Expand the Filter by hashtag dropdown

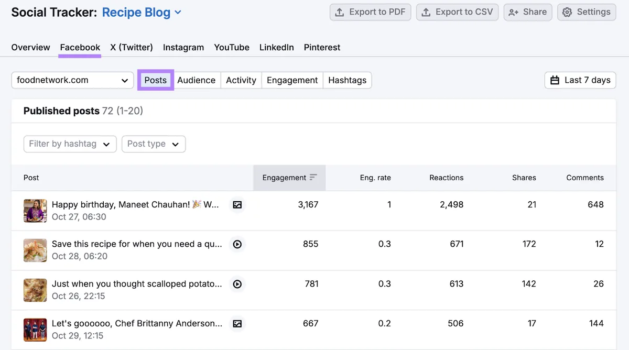click(x=70, y=144)
